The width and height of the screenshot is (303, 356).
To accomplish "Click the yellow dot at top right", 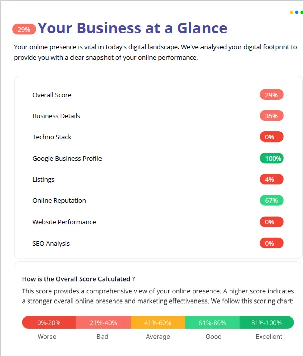I will (x=291, y=12).
